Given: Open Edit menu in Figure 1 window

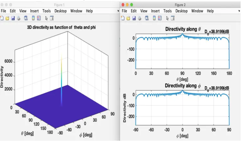Looking at the screenshot, I should 13,11.
